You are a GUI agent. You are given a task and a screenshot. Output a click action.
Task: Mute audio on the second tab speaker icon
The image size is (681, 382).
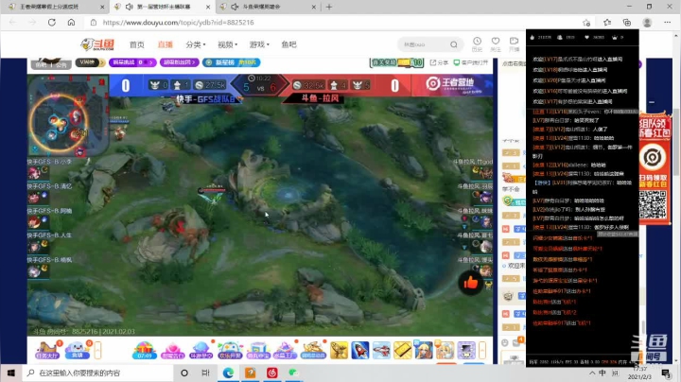129,7
